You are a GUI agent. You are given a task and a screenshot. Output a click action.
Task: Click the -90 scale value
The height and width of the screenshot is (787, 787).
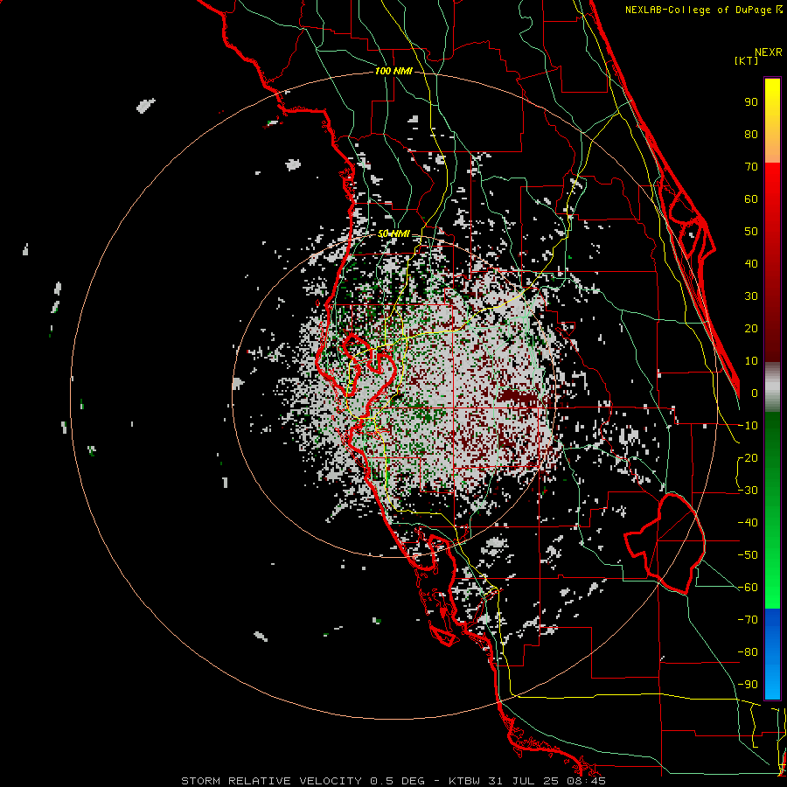(748, 685)
